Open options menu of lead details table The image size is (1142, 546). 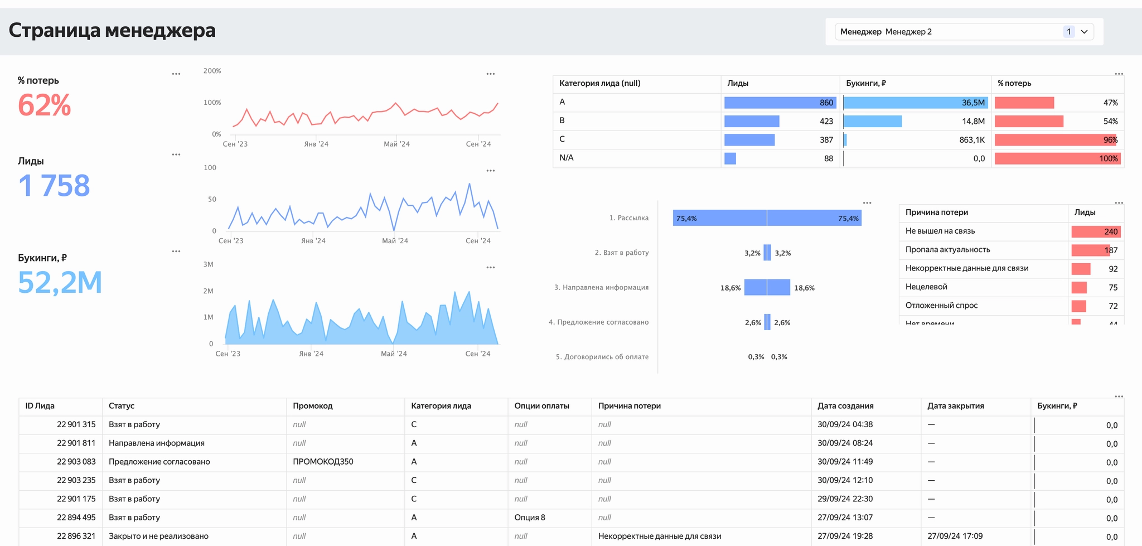pyautogui.click(x=1119, y=397)
